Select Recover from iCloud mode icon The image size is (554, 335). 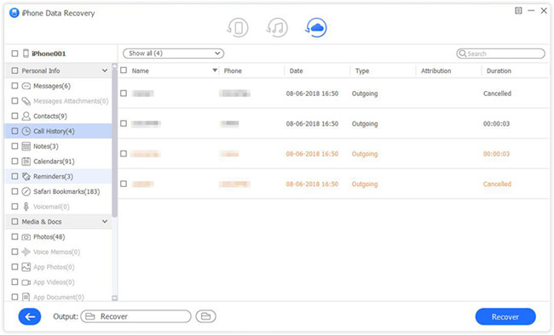click(316, 27)
